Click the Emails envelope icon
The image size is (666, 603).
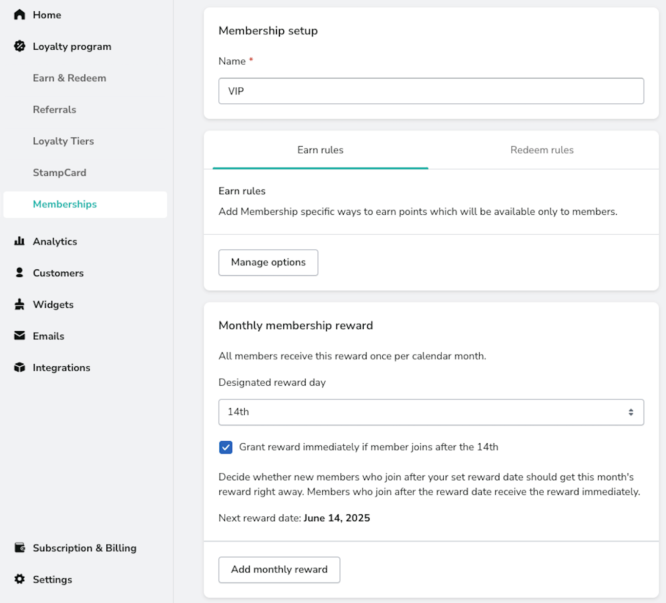pos(20,336)
